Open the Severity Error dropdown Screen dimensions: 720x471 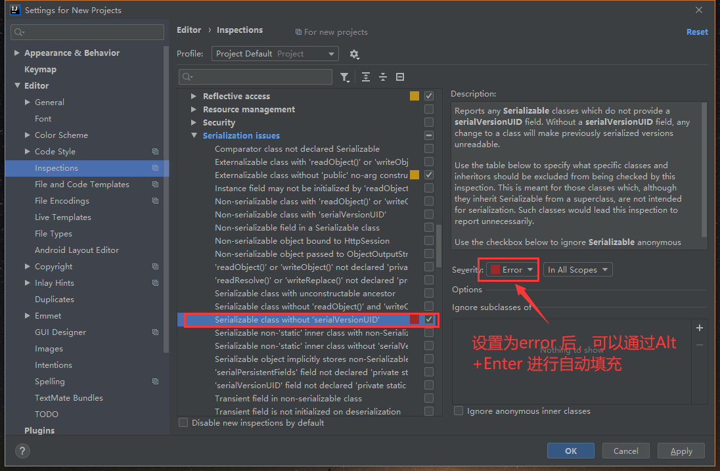pos(512,270)
